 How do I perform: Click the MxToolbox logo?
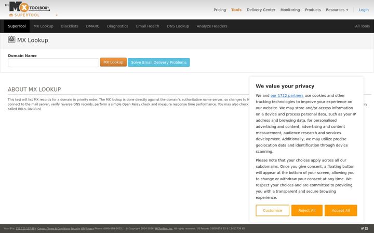(x=28, y=6)
